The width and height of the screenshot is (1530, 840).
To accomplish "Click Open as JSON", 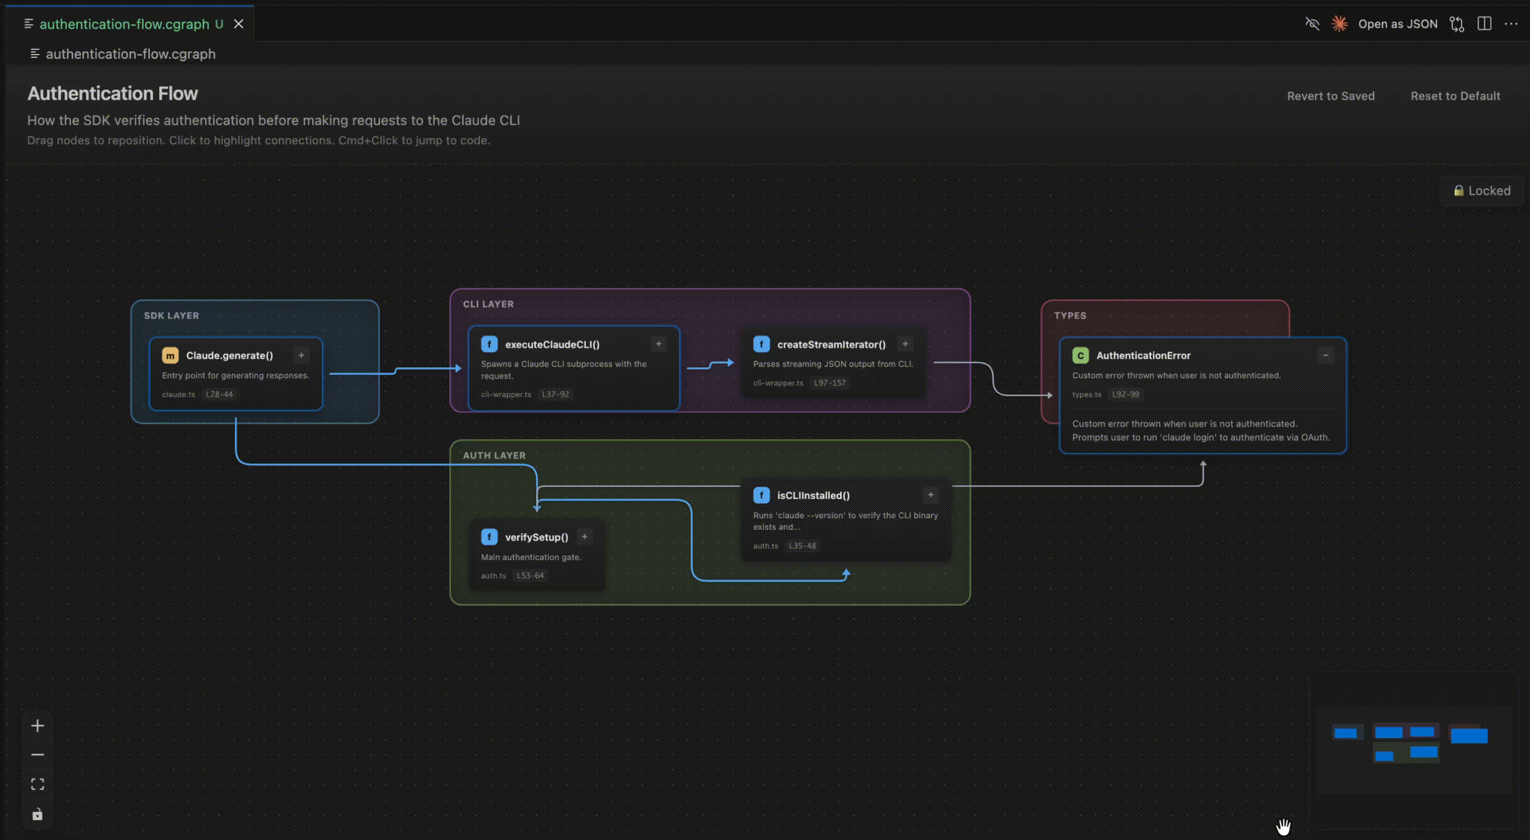I will coord(1397,24).
